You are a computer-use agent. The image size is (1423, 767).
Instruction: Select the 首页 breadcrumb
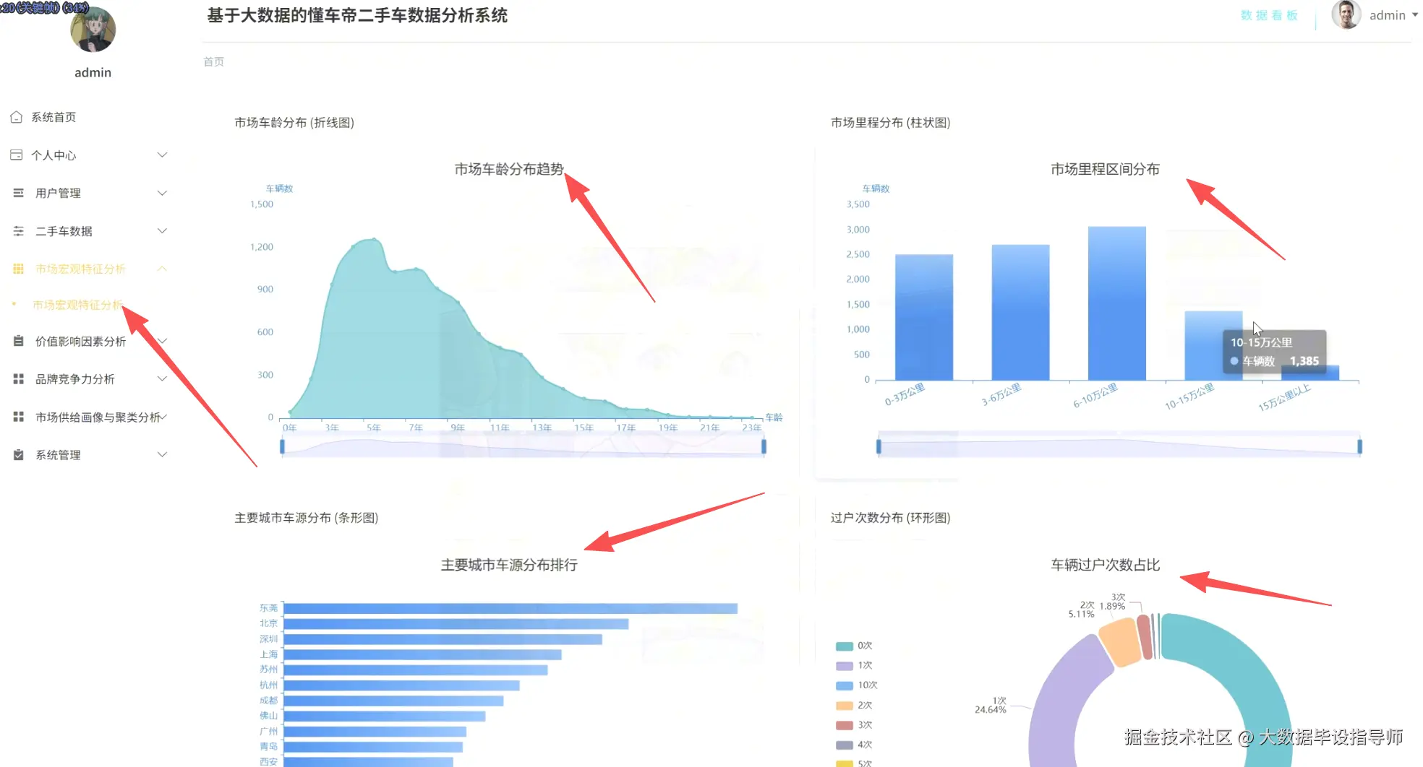[213, 61]
